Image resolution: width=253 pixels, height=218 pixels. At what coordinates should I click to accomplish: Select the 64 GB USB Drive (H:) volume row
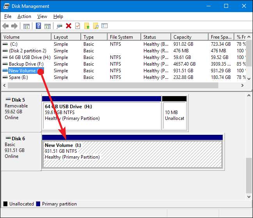coord(124,57)
